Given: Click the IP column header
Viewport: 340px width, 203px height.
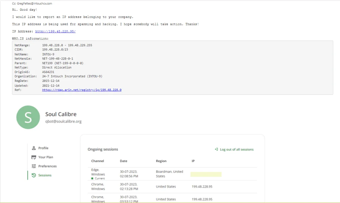Looking at the screenshot, I should click(x=193, y=161).
